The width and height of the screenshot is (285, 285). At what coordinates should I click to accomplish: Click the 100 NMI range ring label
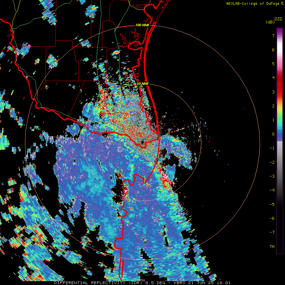(142, 25)
